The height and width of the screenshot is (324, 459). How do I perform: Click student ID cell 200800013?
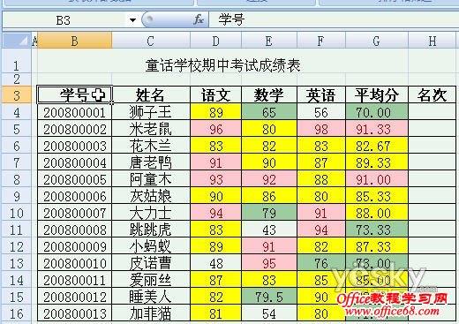(75, 313)
